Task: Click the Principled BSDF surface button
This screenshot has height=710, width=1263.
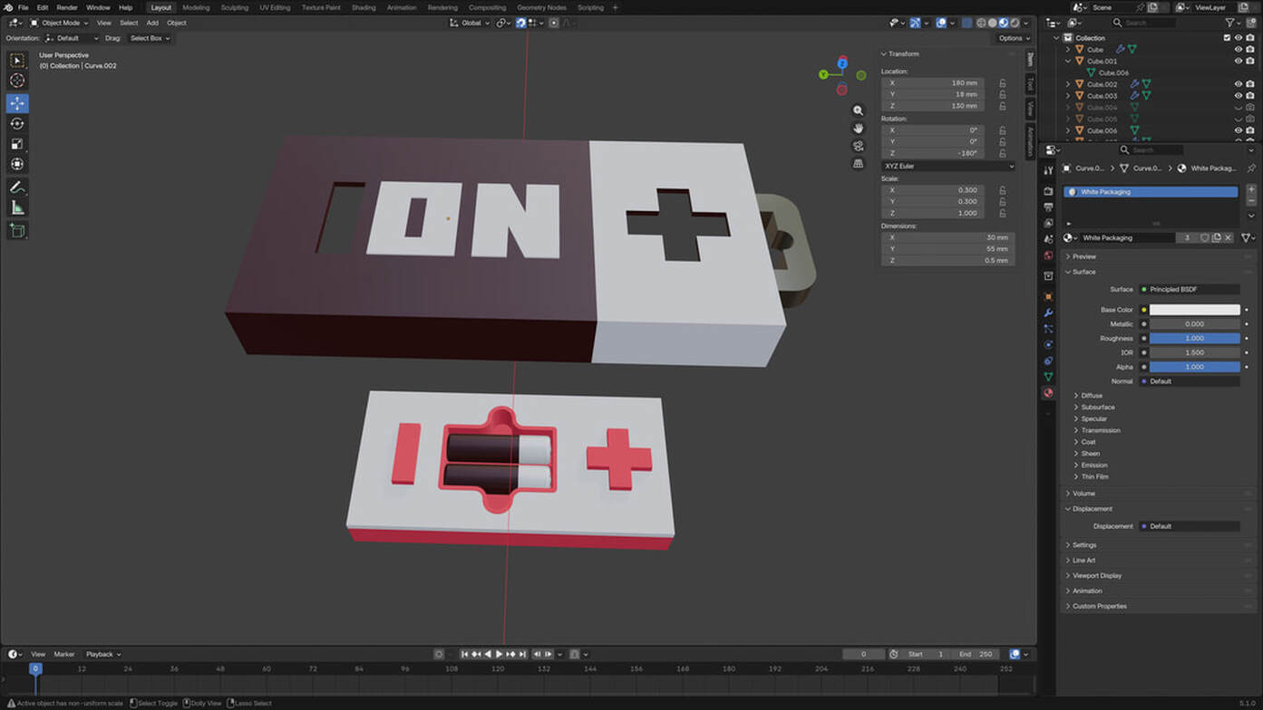Action: coord(1191,290)
